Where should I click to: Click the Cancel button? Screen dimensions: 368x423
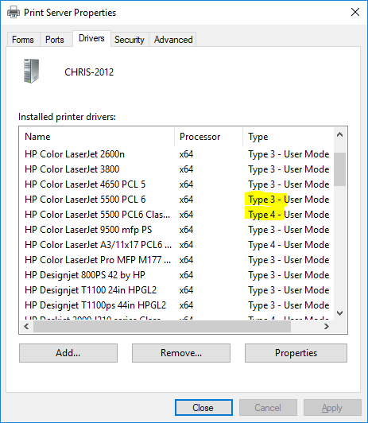point(268,408)
